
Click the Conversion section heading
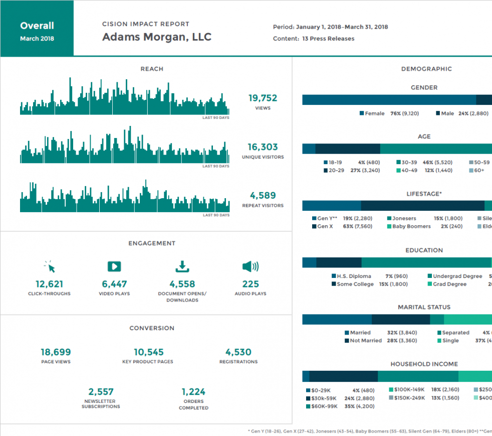[152, 328]
